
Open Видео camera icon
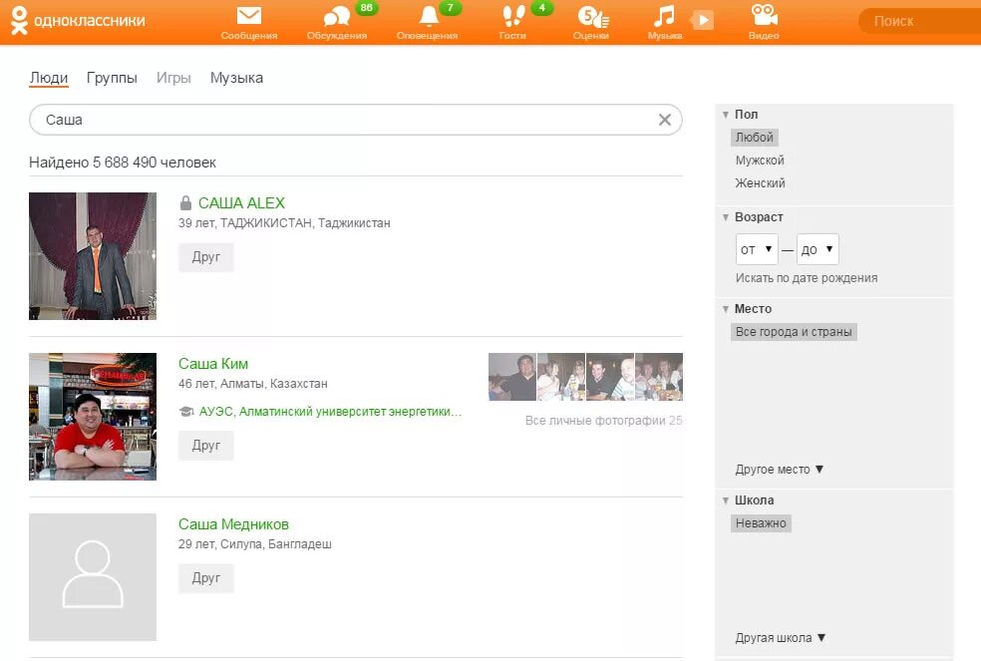pyautogui.click(x=764, y=15)
